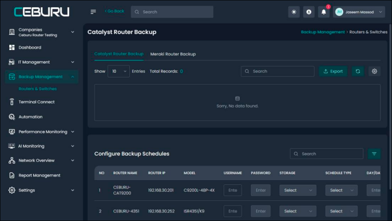
Task: Refresh the Catalyst backup table
Action: [x=358, y=71]
